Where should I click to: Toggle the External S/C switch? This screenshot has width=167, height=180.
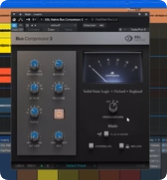click(91, 146)
